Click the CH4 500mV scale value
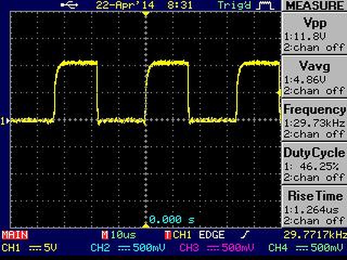Viewport: 347px width, 260px height. 327,248
